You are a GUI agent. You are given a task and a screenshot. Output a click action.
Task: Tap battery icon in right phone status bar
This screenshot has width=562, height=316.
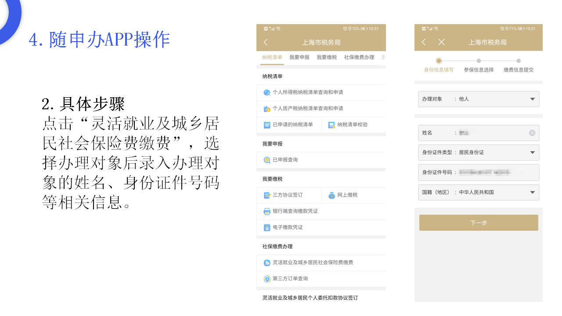pyautogui.click(x=521, y=29)
